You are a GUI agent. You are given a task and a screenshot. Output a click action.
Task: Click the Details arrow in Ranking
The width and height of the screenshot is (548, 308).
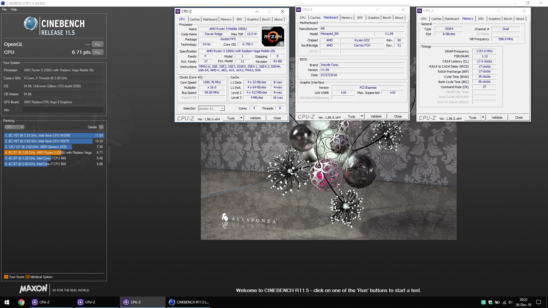(x=101, y=127)
